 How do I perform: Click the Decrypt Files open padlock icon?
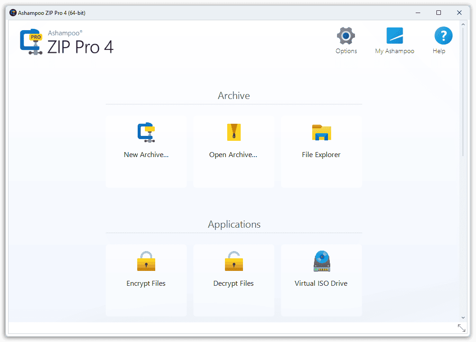point(234,261)
